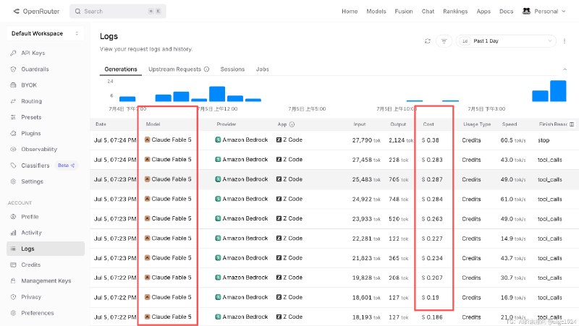
Task: Click the Usage Type column header
Action: click(477, 124)
